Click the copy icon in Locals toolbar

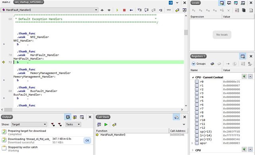[243, 10]
